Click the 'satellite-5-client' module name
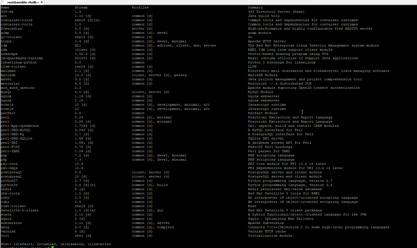This screenshot has width=417, height=248. coord(20,211)
